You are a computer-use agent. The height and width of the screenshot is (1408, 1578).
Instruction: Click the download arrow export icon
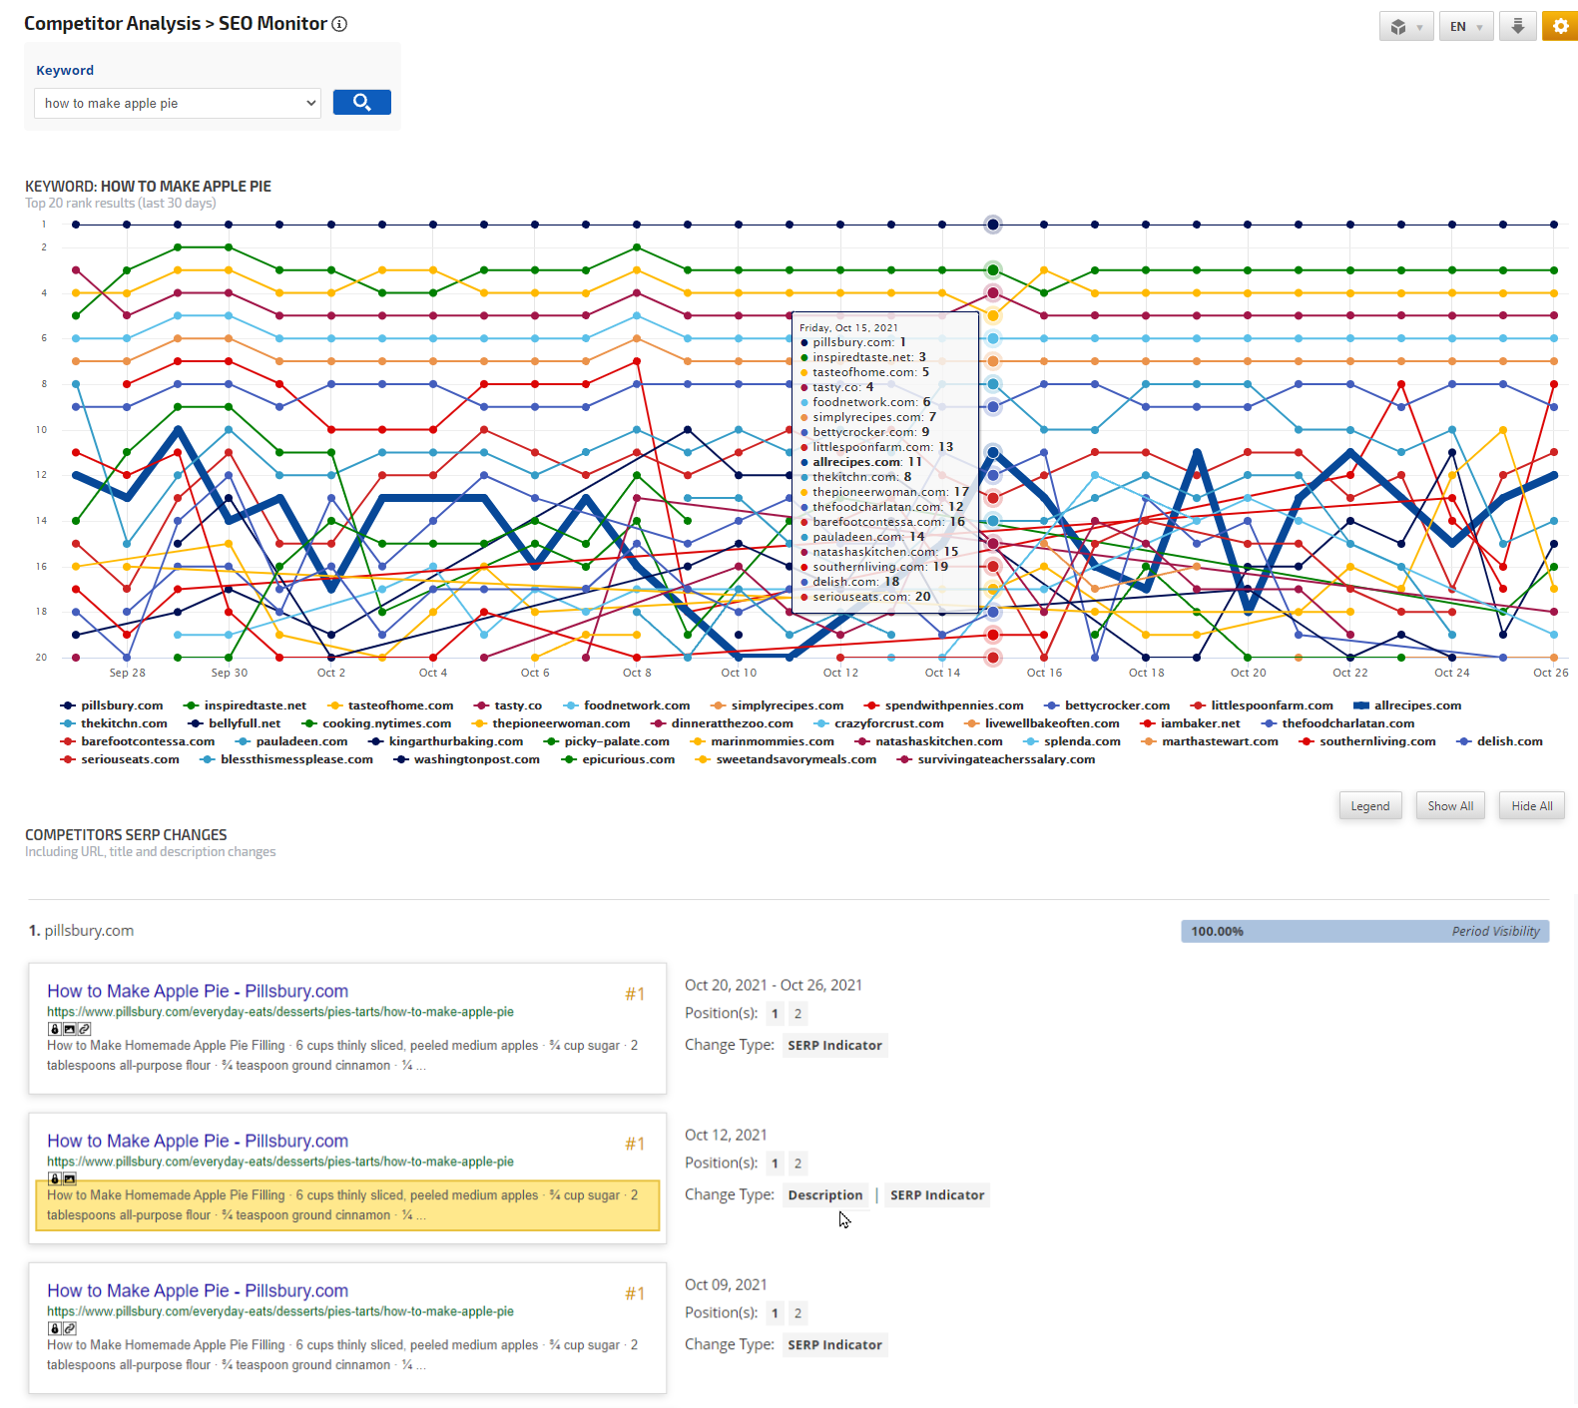click(1517, 26)
